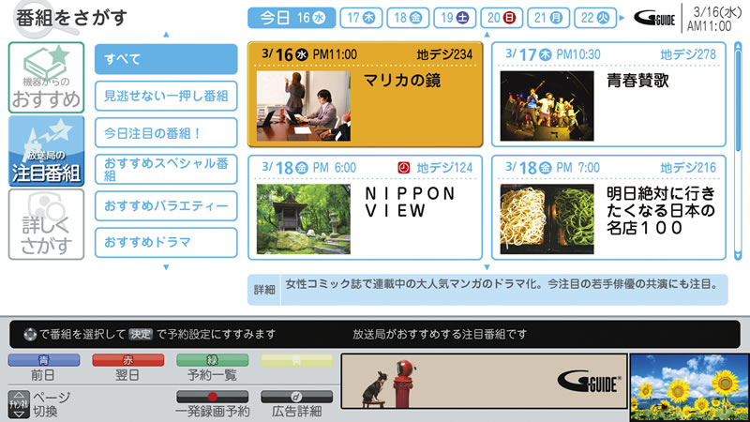Switch to the 17 木 date tab
The height and width of the screenshot is (422, 750).
(x=361, y=18)
